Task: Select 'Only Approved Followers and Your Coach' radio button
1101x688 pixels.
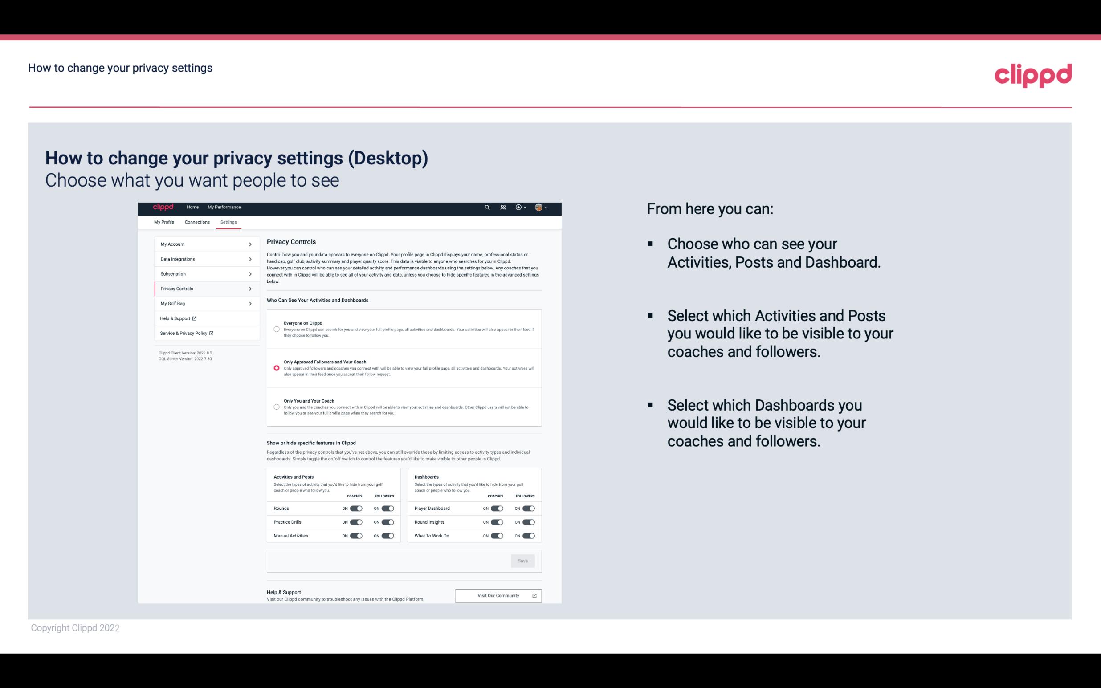Action: [x=276, y=369]
